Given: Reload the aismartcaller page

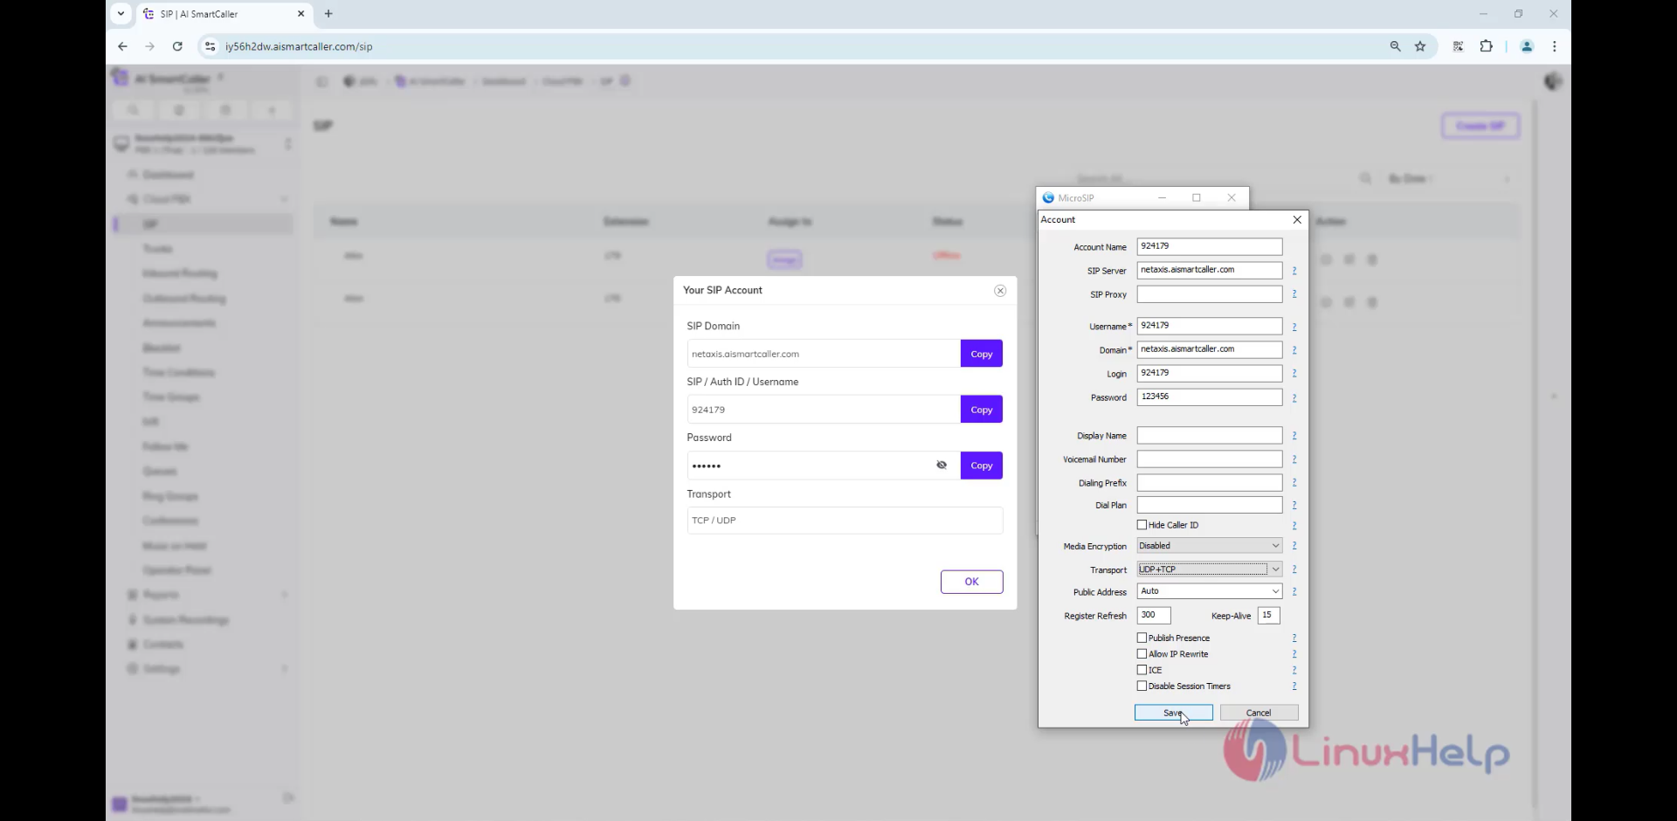Looking at the screenshot, I should tap(177, 46).
